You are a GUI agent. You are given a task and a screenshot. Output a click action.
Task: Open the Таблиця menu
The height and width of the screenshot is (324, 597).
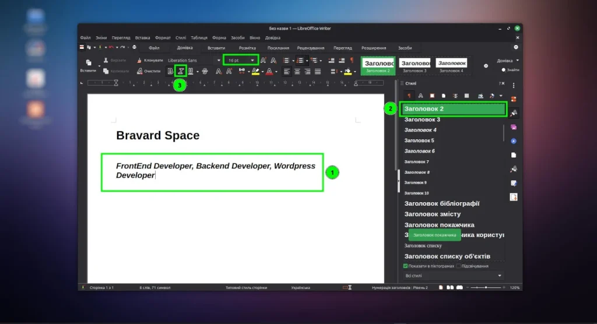tap(199, 38)
